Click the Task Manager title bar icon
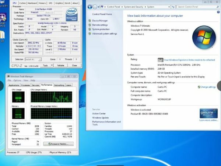Screen dimensions: 221x166 [x=8, y=76]
